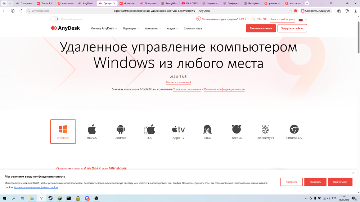
Task: Click 'Связаться с нами' button
Action: tap(261, 28)
